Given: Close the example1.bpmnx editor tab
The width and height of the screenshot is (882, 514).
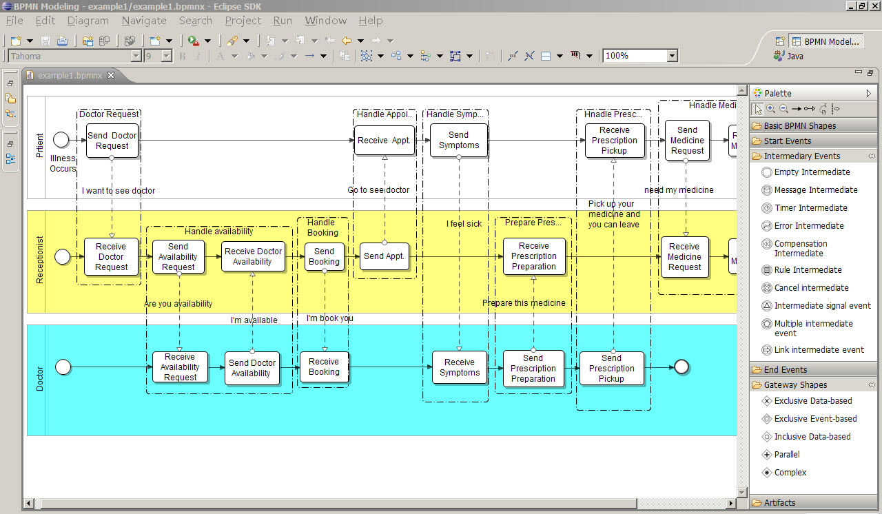Looking at the screenshot, I should pyautogui.click(x=111, y=75).
